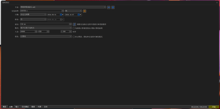Click the 模拟交易执行过程中的滑点和重新报价 description text

coord(92,24)
